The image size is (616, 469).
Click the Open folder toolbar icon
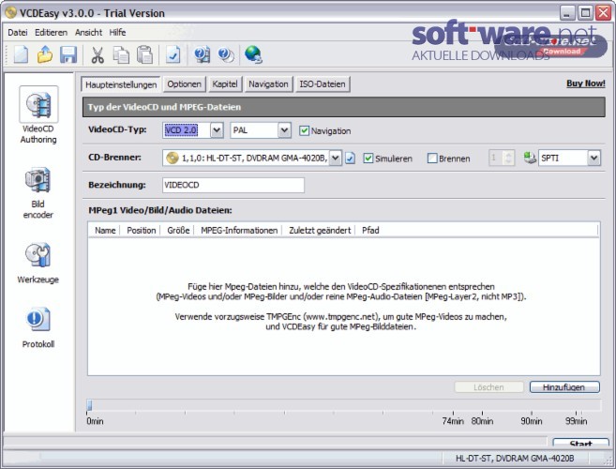click(x=45, y=54)
